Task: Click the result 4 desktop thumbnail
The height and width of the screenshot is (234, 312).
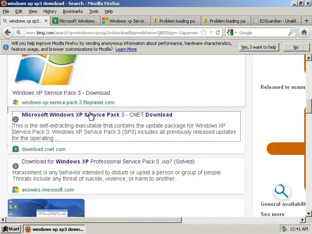Action: click(46, 208)
